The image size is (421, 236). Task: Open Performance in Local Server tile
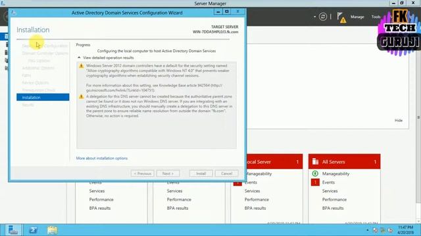pyautogui.click(x=257, y=199)
